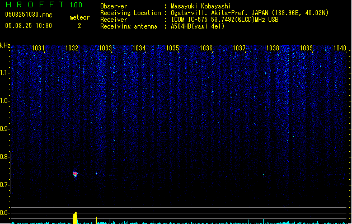Click time marker 1035
Image resolution: width=352 pixels, height=224 pixels.
click(x=172, y=48)
